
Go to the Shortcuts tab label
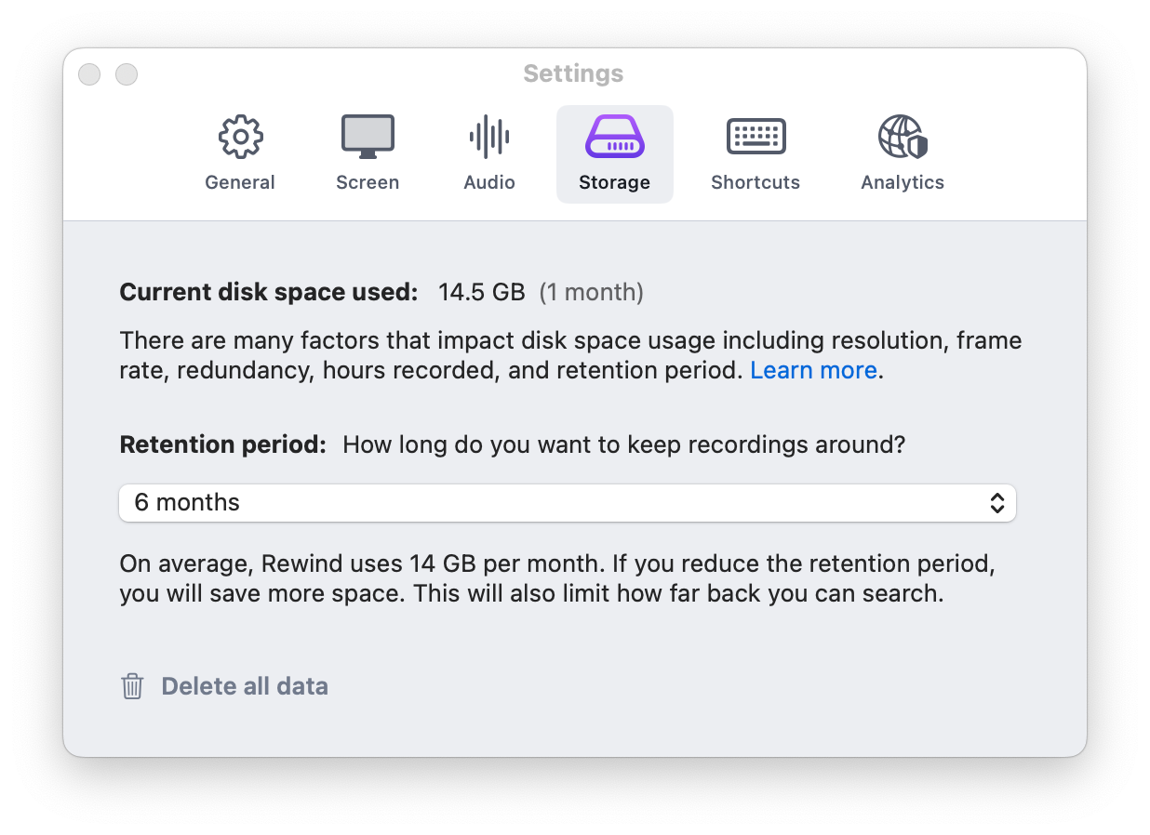756,182
